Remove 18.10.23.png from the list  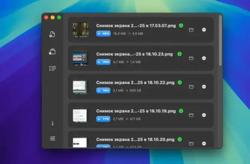click(204, 58)
